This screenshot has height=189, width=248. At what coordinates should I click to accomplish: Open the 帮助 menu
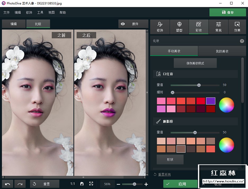tap(63, 12)
